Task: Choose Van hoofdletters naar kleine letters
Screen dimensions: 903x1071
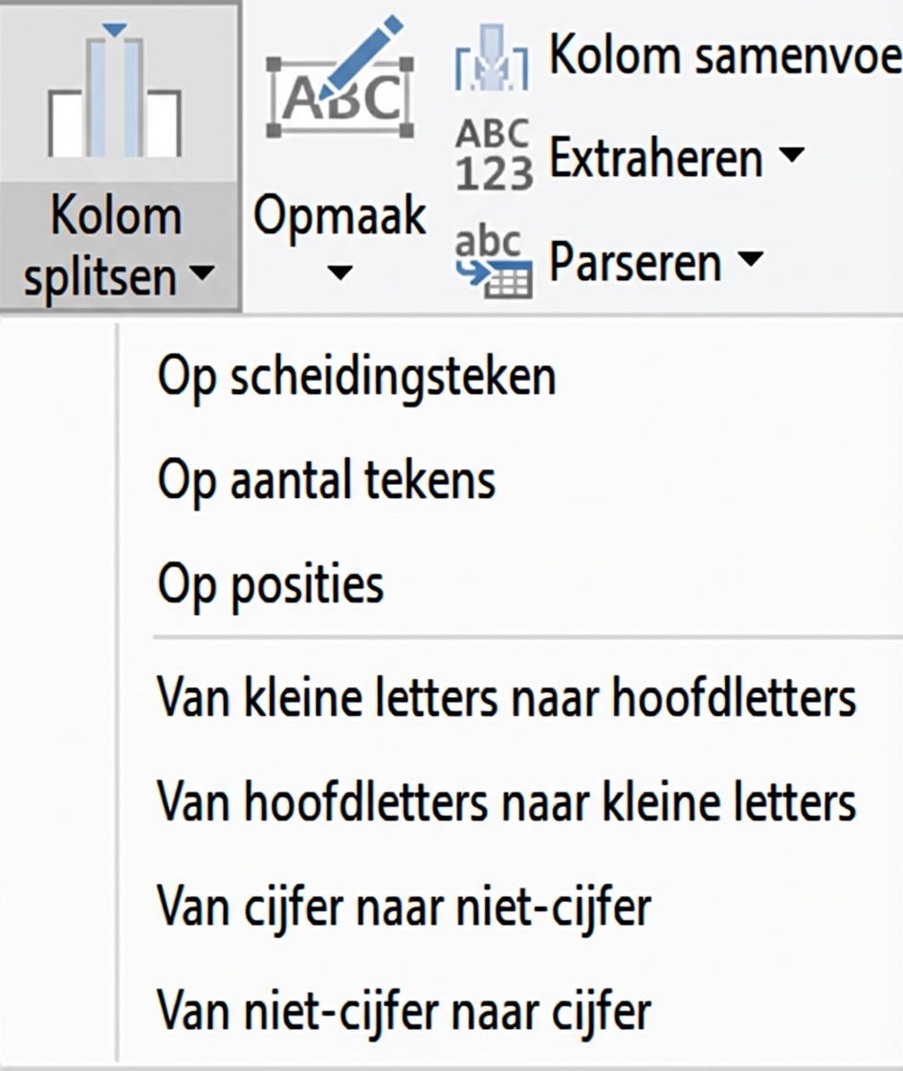Action: pyautogui.click(x=507, y=801)
